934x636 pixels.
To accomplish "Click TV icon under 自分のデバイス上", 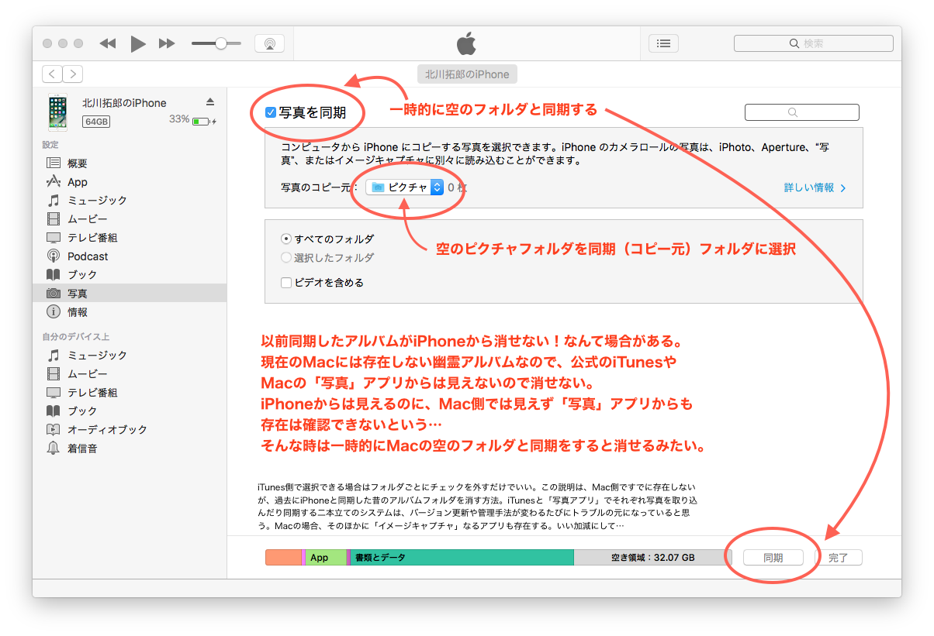I will (54, 393).
